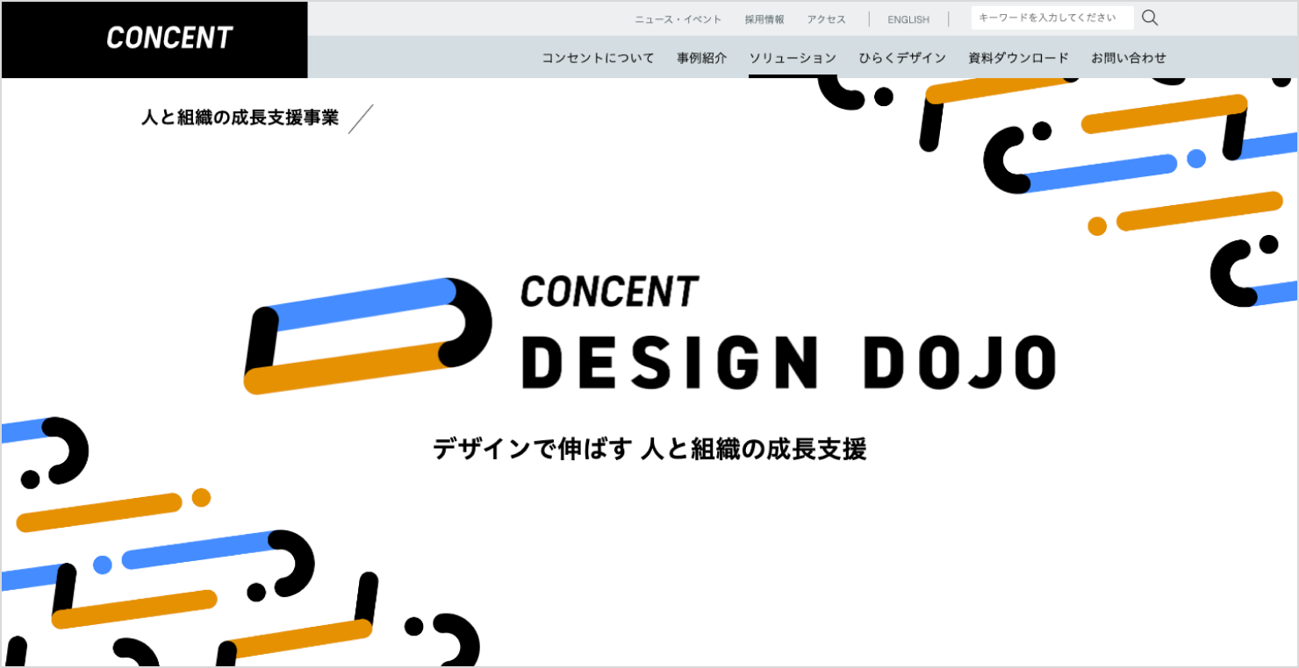Viewport: 1299px width, 668px height.
Task: Focus the keyword search input field
Action: click(x=1052, y=18)
